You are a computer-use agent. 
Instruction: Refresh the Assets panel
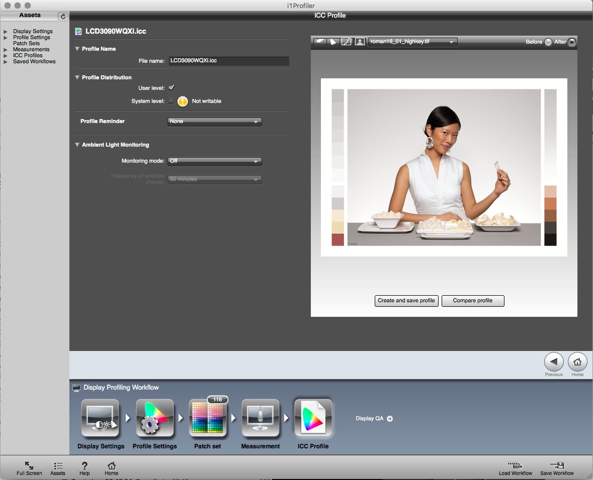[x=63, y=17]
